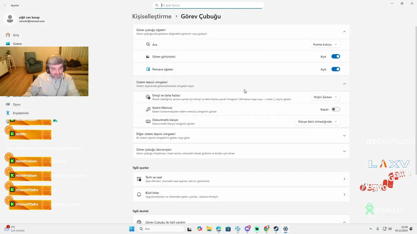Enable the Kalem Menüsü toggle
Viewport: 417px width, 234px height.
(x=336, y=109)
